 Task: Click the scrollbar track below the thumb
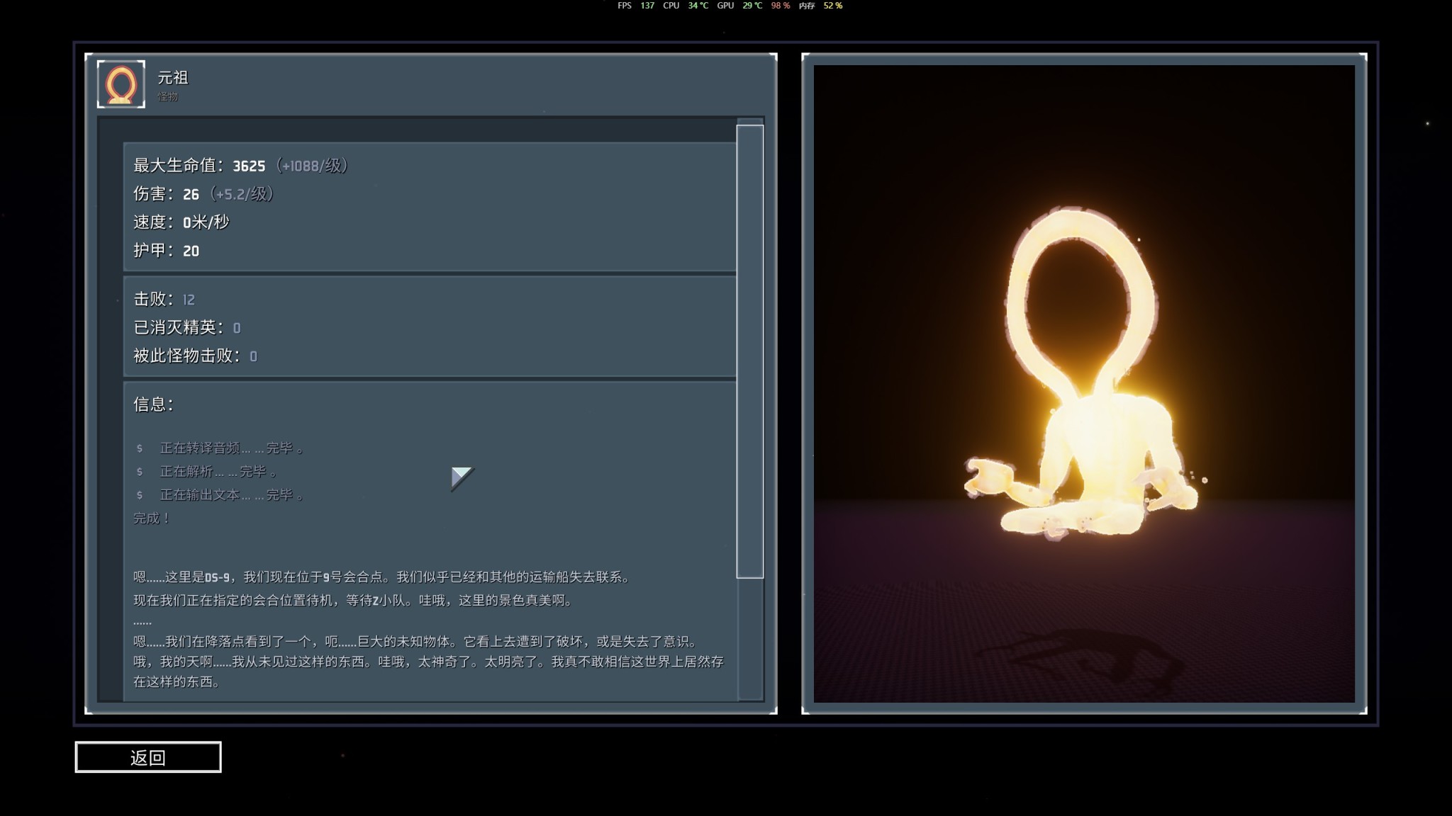(749, 637)
